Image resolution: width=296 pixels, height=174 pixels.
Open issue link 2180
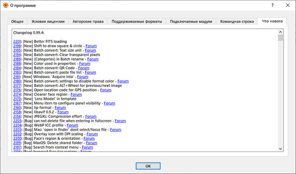click(x=17, y=81)
